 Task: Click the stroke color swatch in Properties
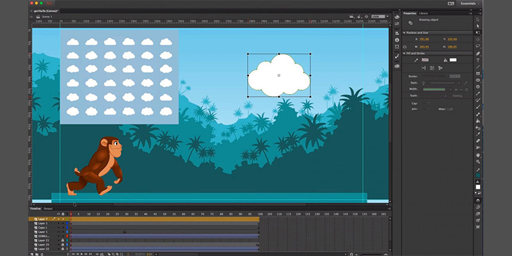425,60
